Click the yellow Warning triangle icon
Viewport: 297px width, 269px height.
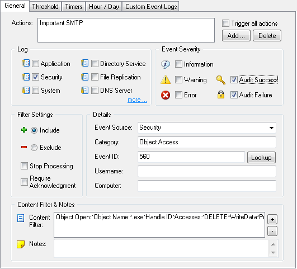pos(166,79)
